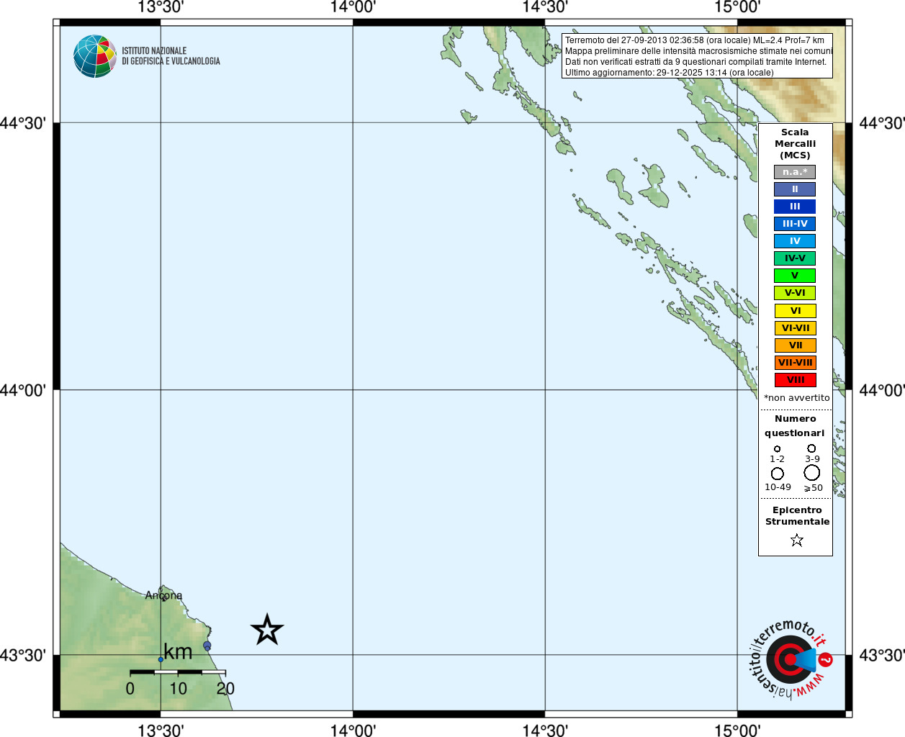The image size is (905, 737).
Task: Click the 13°30' label on the top axis
Action: [x=161, y=8]
